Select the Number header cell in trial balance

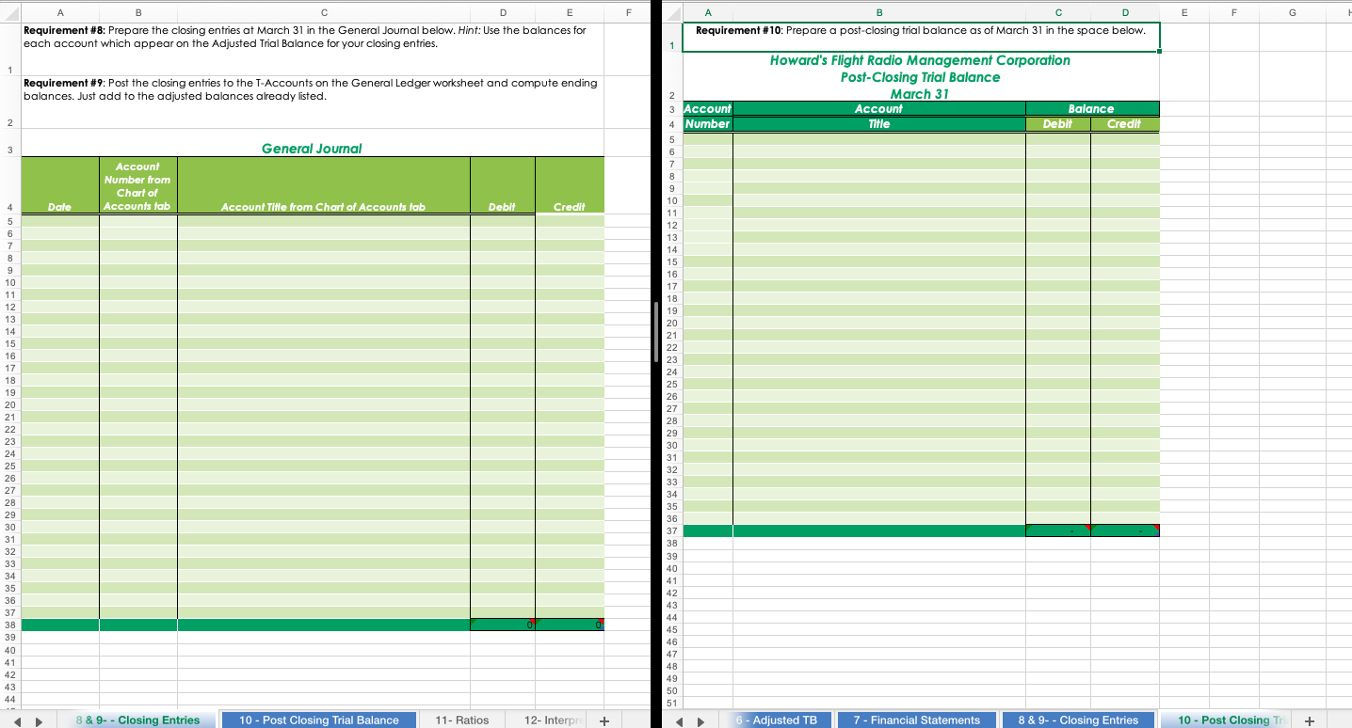point(707,124)
